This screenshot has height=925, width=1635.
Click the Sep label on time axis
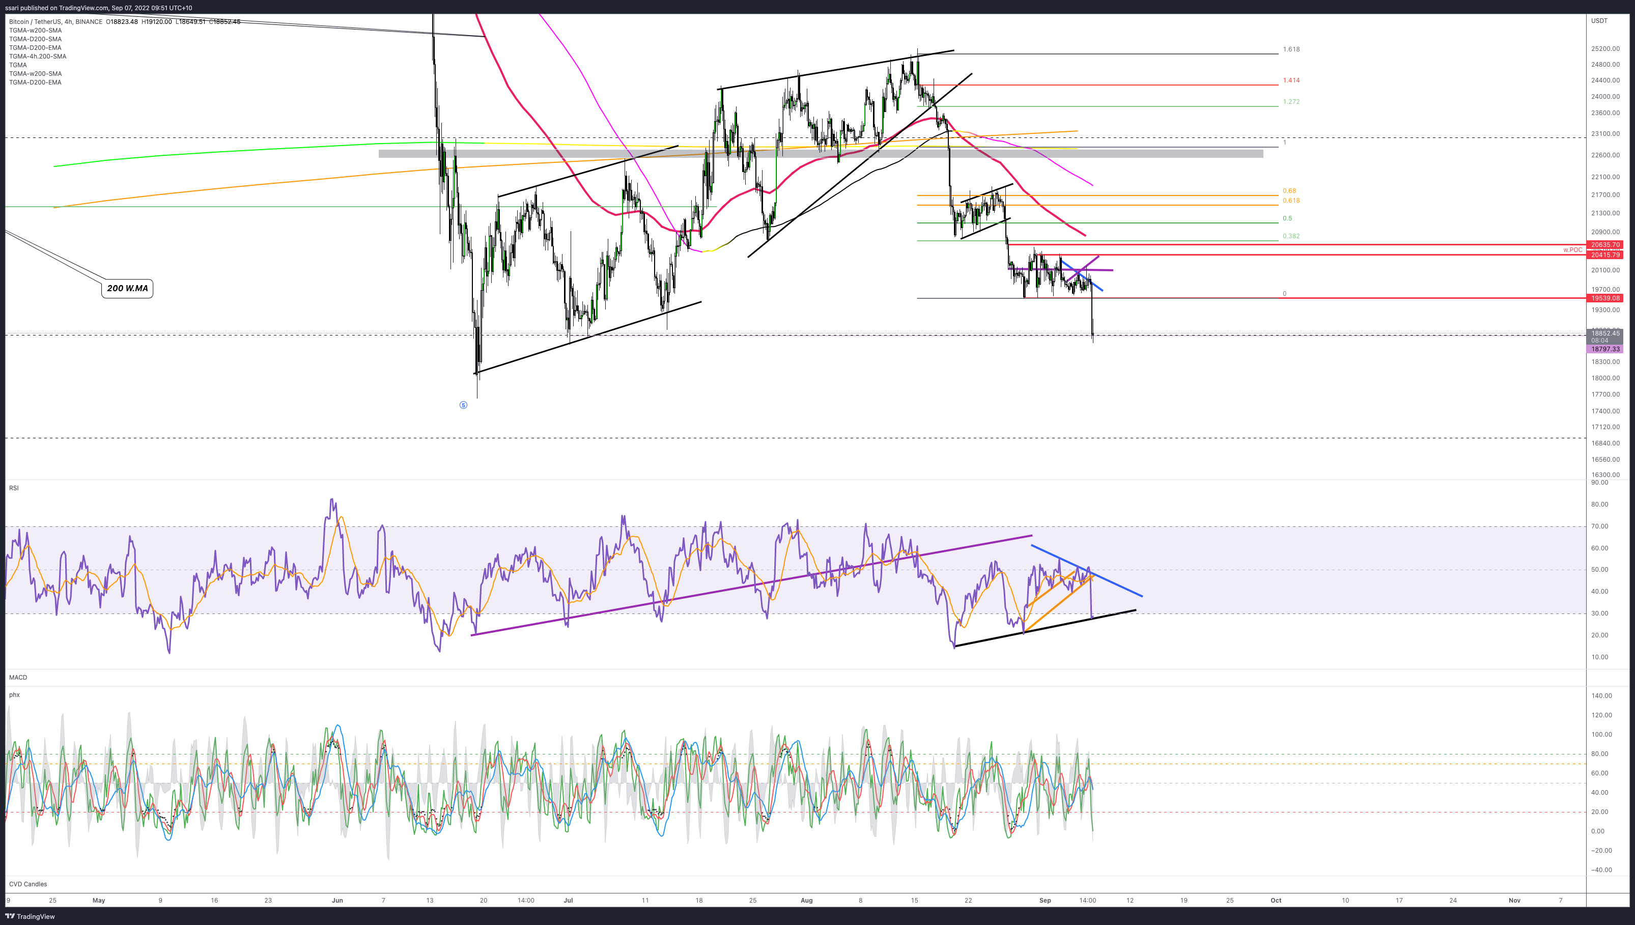(x=1045, y=900)
